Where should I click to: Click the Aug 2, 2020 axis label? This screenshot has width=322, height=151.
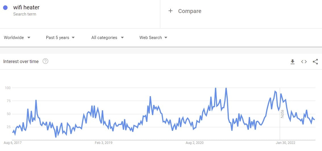[x=194, y=143]
